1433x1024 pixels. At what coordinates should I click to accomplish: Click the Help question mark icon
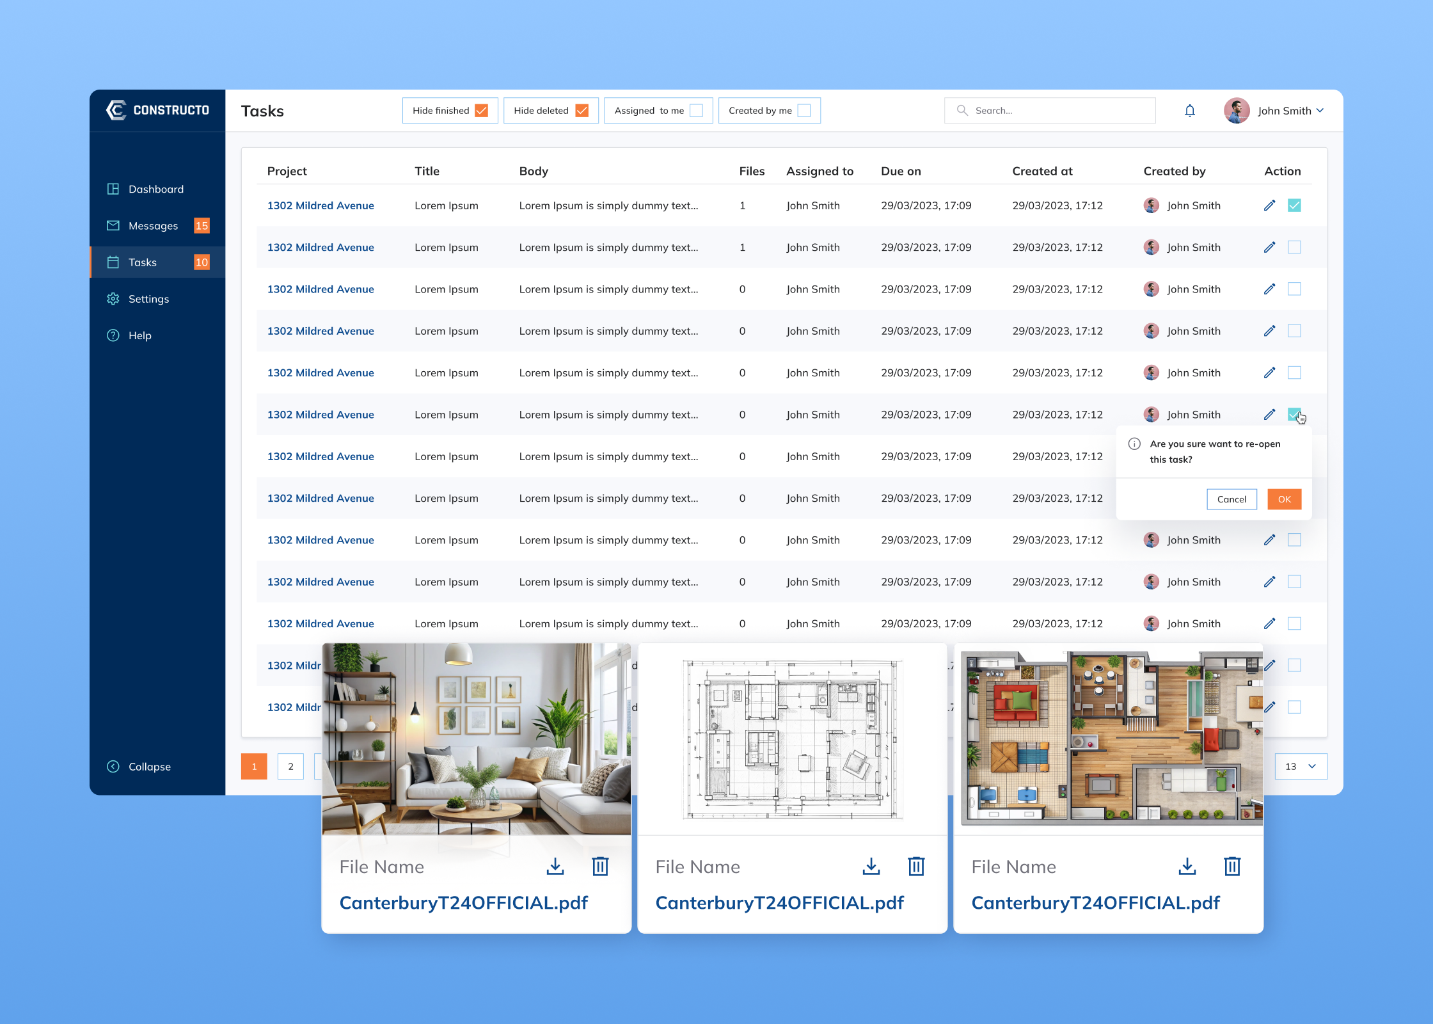(113, 335)
